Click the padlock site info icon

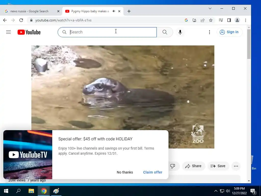31,20
